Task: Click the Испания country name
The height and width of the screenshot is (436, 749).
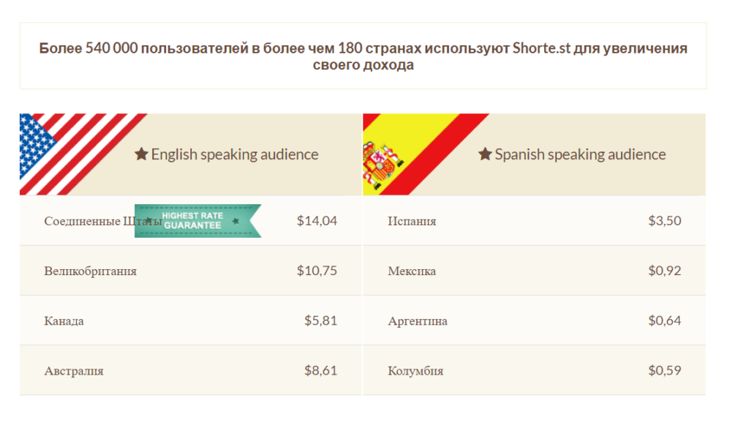Action: pyautogui.click(x=412, y=221)
